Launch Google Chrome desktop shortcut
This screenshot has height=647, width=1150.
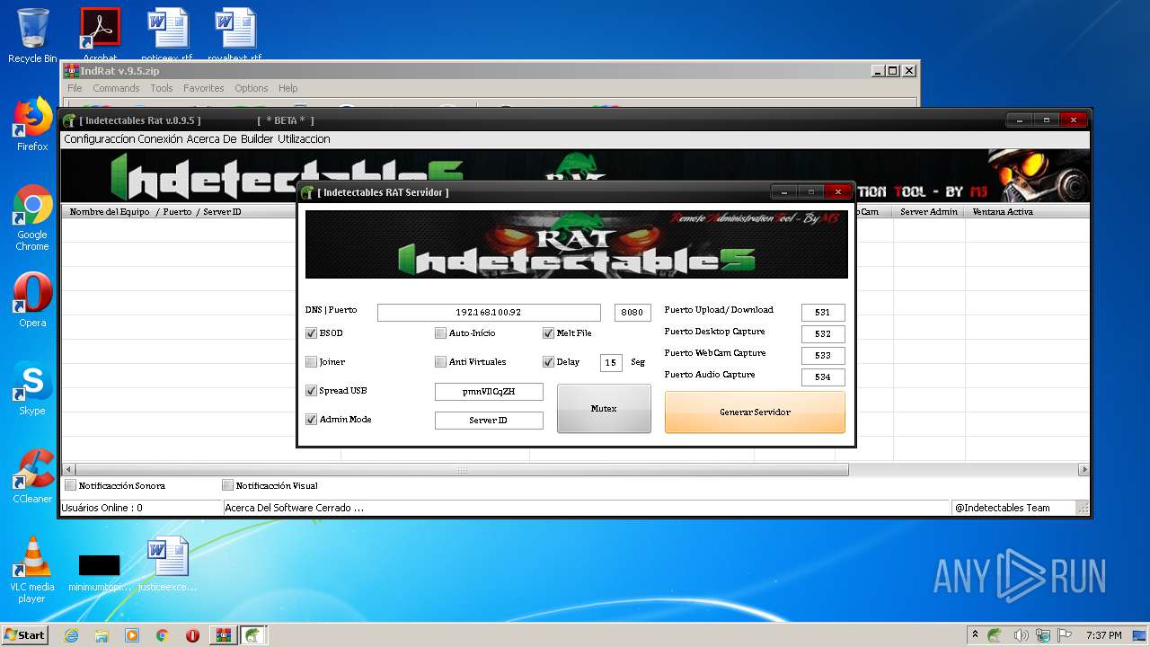[32, 217]
